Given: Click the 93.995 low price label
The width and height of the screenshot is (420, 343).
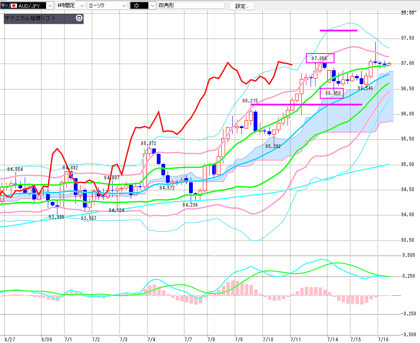Looking at the screenshot, I should [x=57, y=217].
